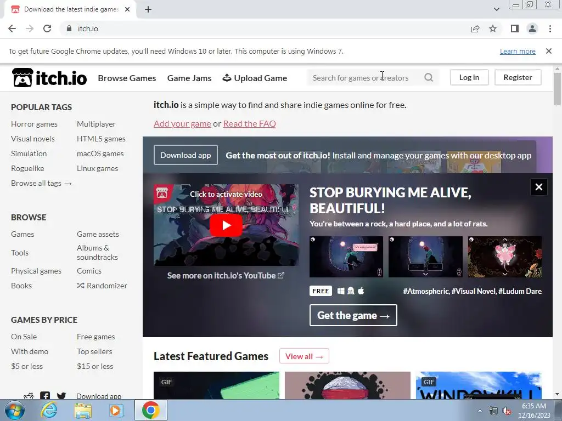Click Get the game button

353,315
